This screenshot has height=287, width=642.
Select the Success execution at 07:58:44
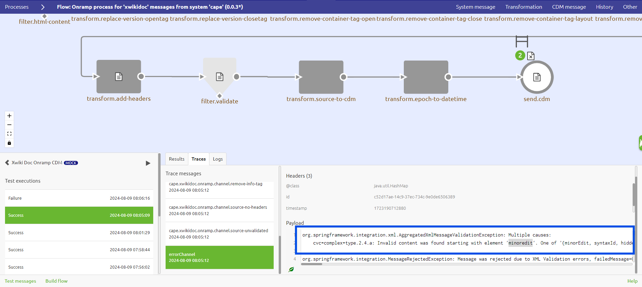(79, 250)
